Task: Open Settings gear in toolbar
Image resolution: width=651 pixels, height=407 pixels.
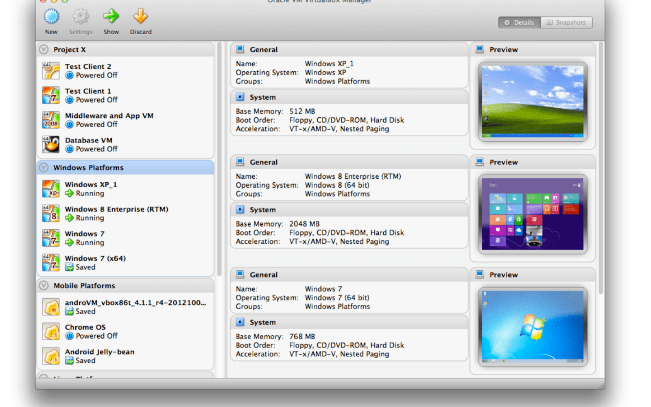Action: pyautogui.click(x=81, y=17)
